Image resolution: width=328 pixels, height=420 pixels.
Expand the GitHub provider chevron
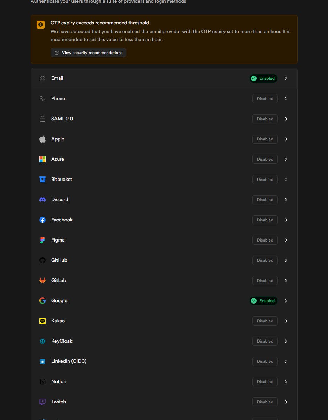coord(286,260)
